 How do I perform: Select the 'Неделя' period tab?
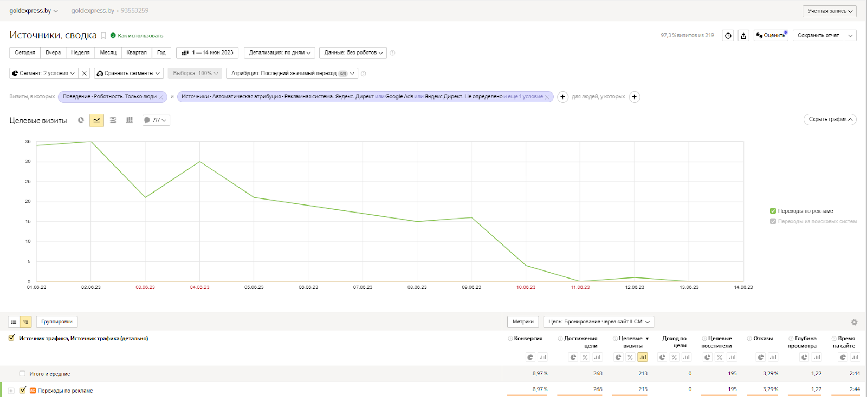[80, 52]
